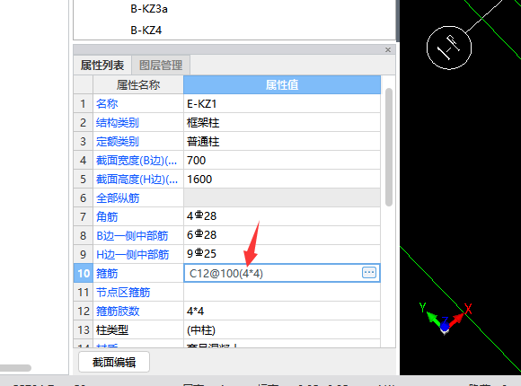This screenshot has height=386, width=521.
Task: Click the 属性名称 column header
Action: (138, 85)
